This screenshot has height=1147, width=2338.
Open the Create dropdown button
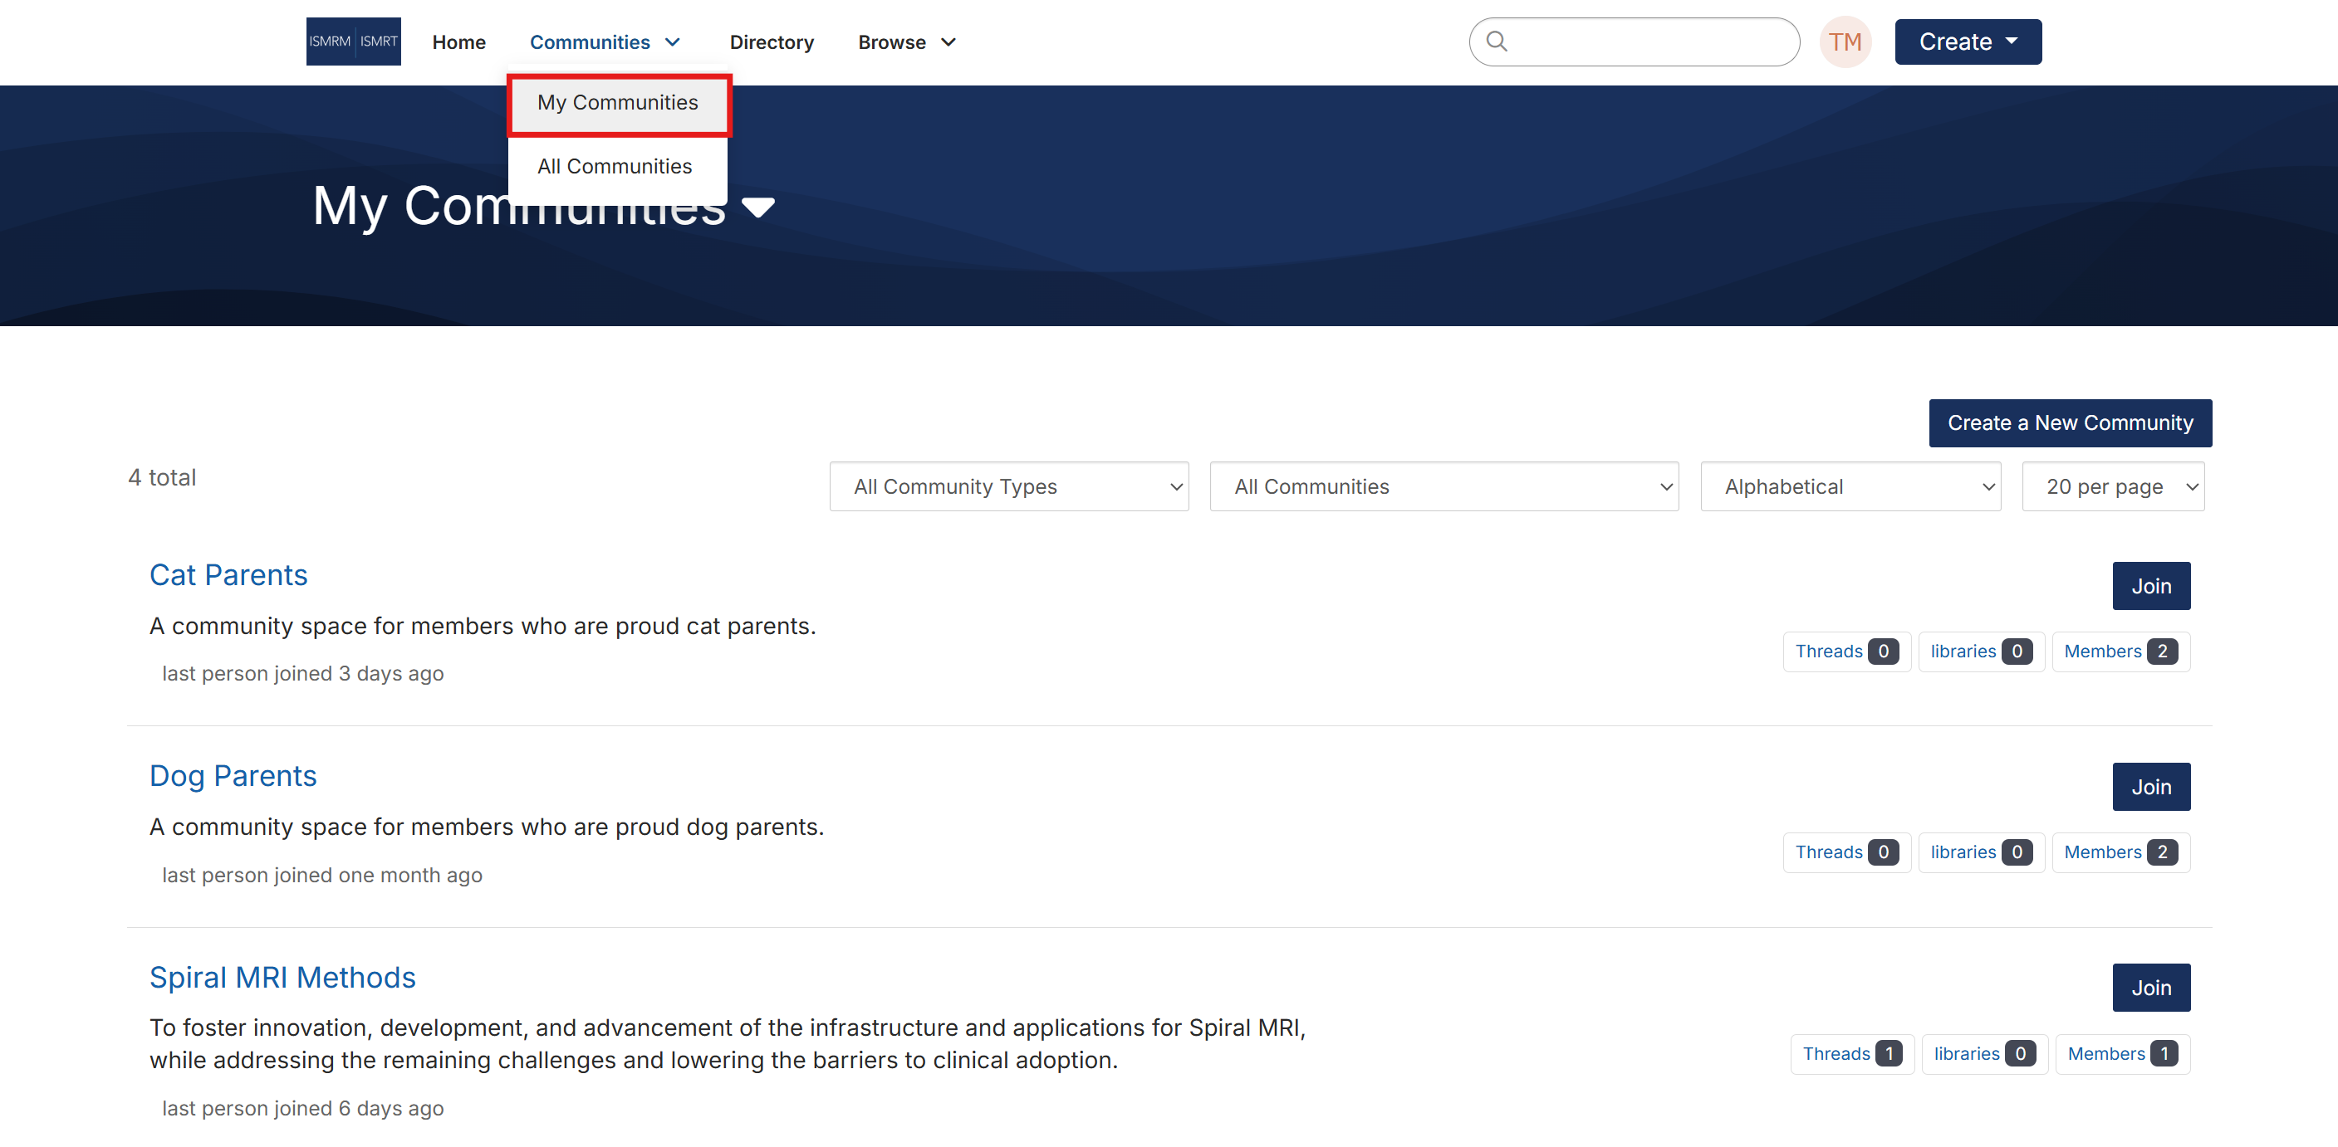click(1967, 41)
